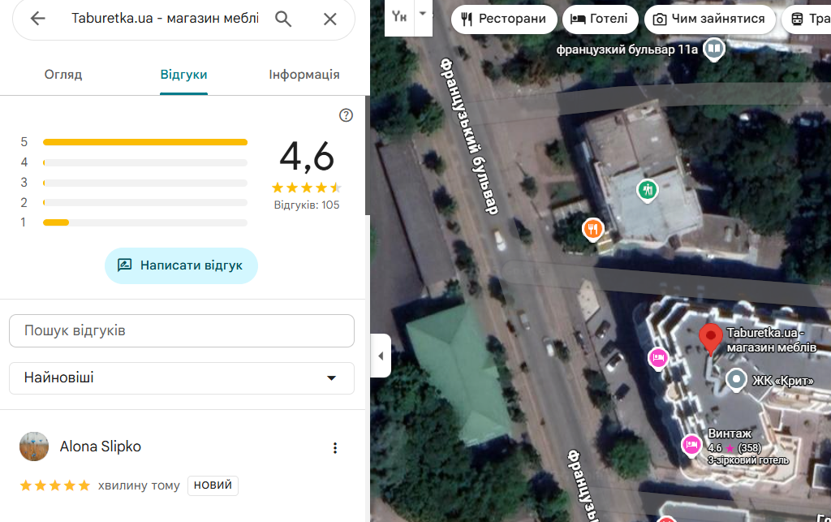Click the Taburetka.ua магазин меблів map label
This screenshot has height=522, width=831.
click(x=772, y=340)
